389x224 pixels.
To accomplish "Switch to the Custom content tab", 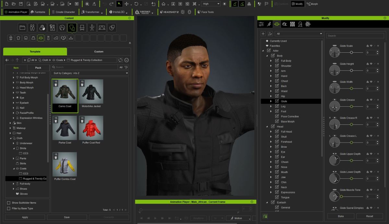I will pyautogui.click(x=99, y=51).
